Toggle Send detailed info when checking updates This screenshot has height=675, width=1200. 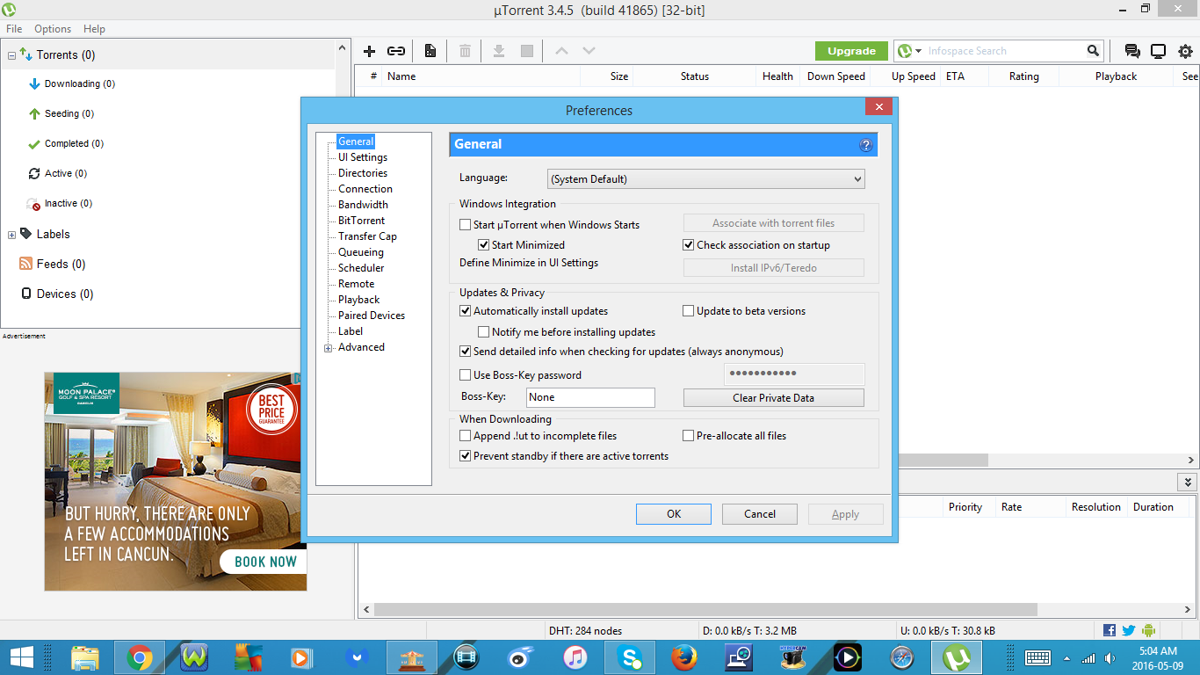click(x=466, y=352)
